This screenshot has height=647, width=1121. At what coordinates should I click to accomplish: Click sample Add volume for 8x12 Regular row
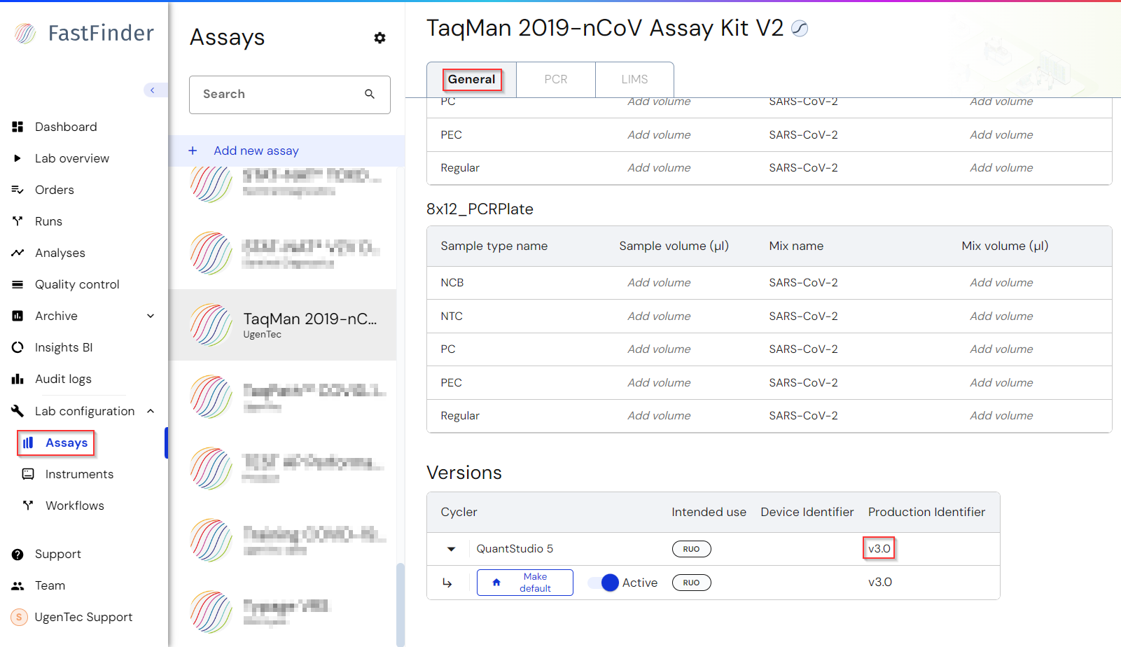[659, 416]
